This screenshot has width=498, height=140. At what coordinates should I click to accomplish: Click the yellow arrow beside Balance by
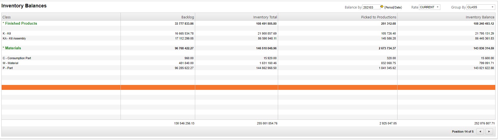pos(382,7)
